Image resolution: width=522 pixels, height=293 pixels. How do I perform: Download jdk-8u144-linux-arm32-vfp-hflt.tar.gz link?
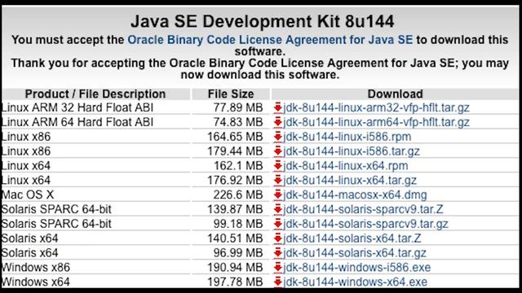(x=376, y=107)
